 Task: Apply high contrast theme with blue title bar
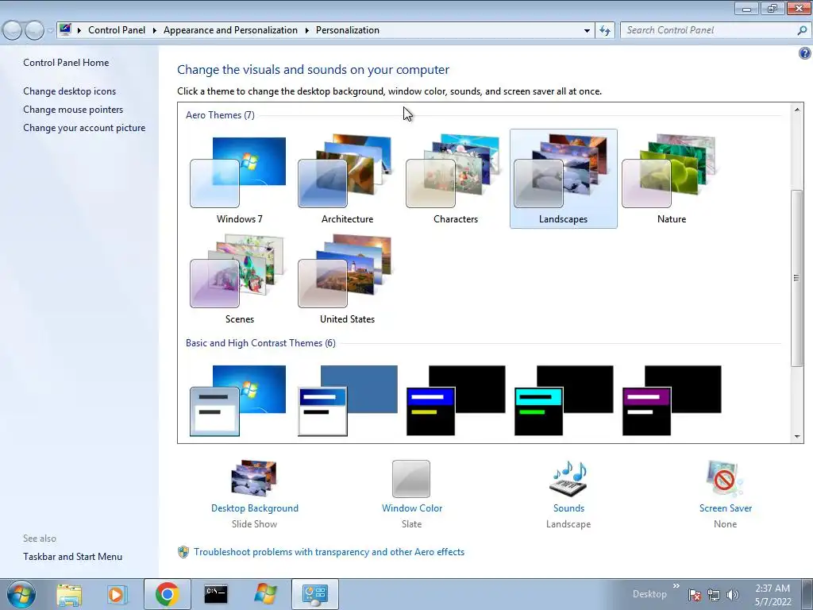click(456, 400)
